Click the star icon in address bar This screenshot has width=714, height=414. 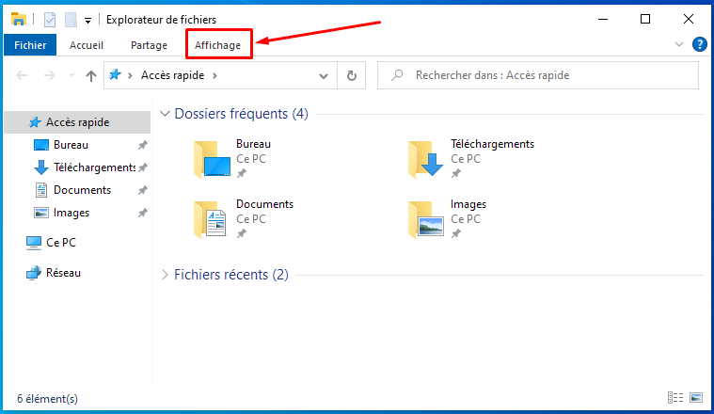click(115, 74)
